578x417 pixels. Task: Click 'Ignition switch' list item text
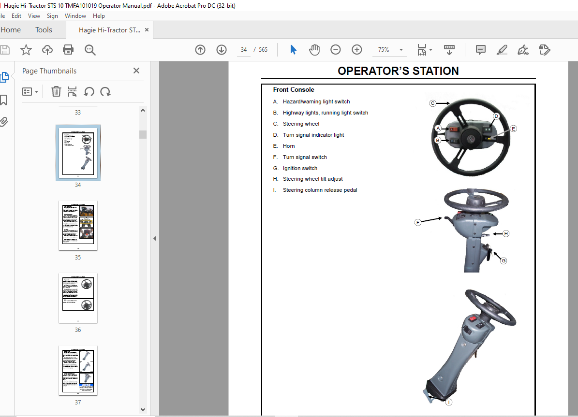click(x=300, y=168)
